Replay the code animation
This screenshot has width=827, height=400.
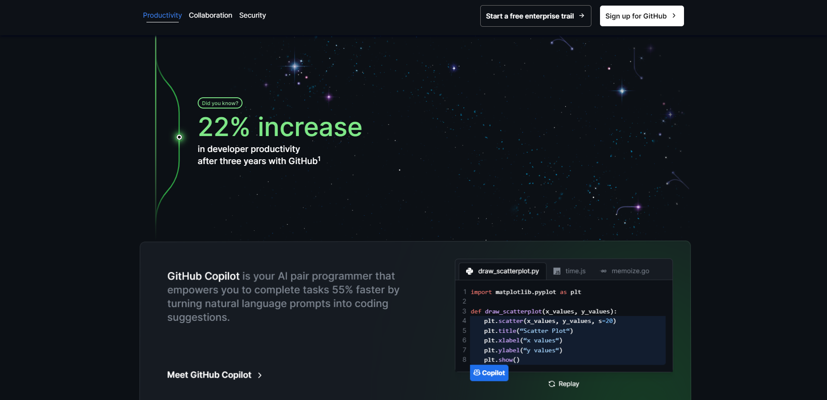(564, 384)
